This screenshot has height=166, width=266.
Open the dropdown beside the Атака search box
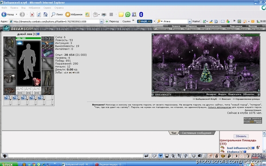(189, 22)
